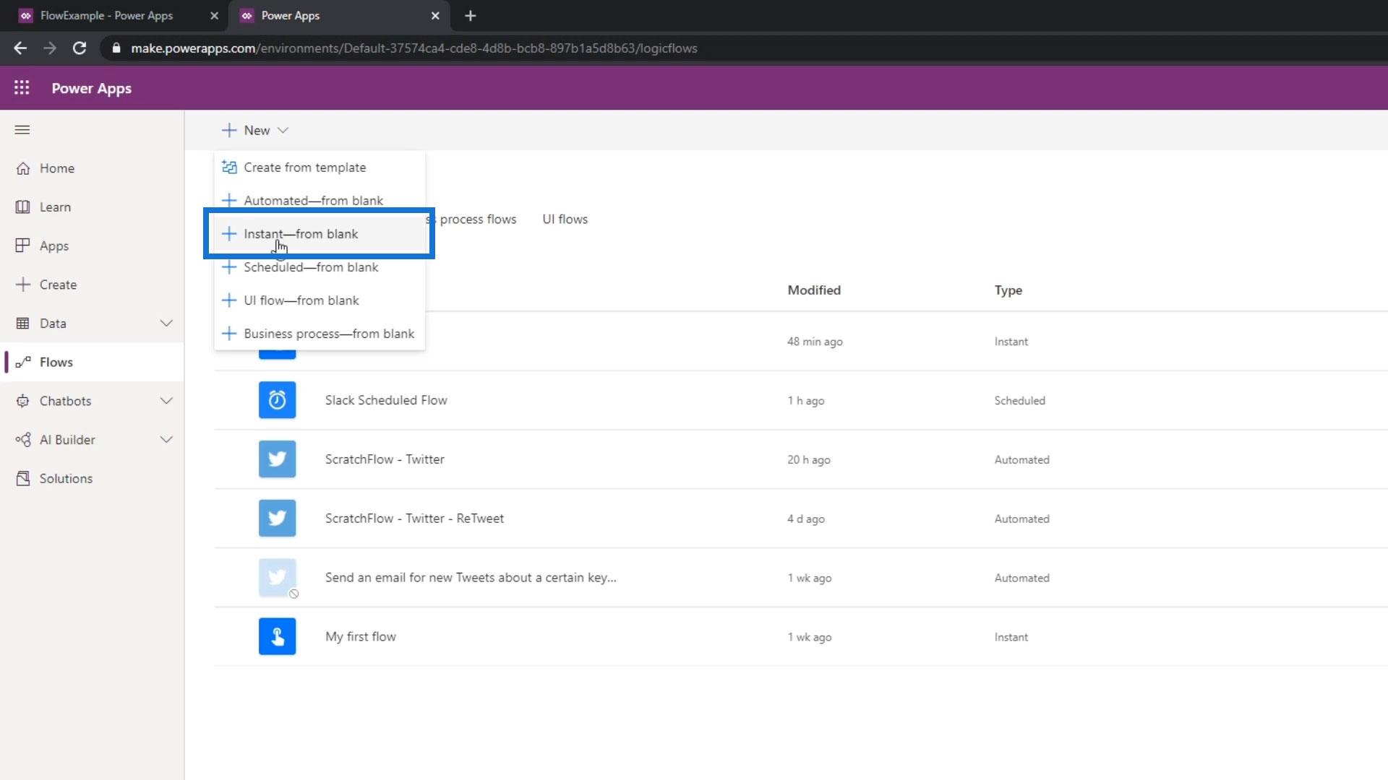Viewport: 1388px width, 780px height.
Task: Click the browser address bar URL
Action: [414, 48]
